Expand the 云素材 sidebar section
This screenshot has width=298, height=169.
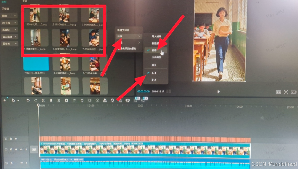9,30
